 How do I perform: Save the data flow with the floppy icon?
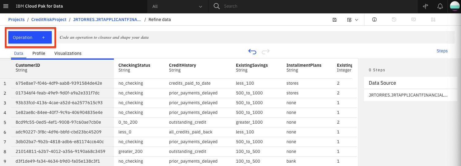(335, 19)
